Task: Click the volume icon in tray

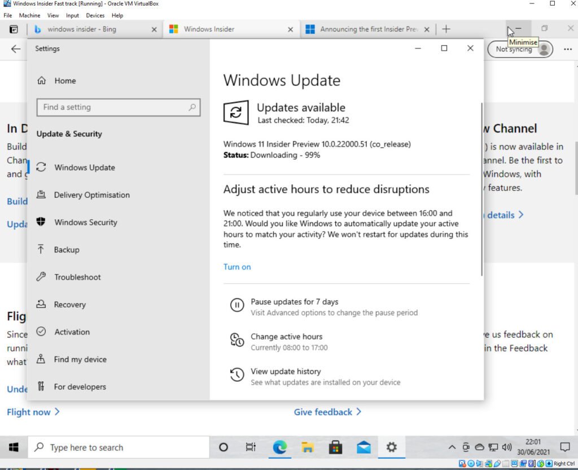Action: (x=507, y=447)
